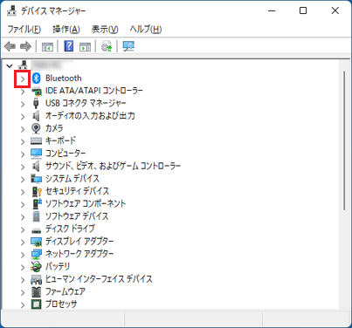Click the vertical scrollbar thumb

[x=344, y=140]
